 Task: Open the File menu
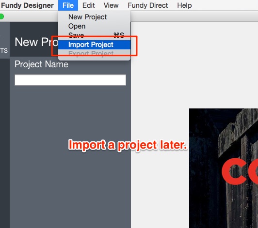(x=68, y=5)
